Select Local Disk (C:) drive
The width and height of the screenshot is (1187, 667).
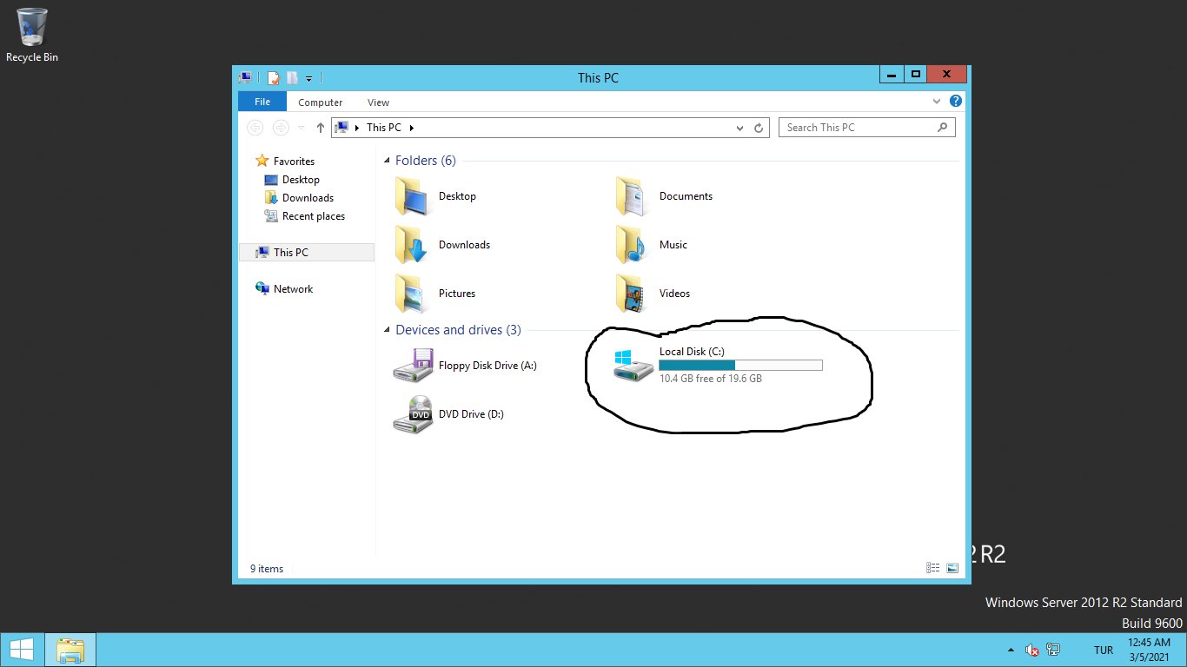point(718,366)
